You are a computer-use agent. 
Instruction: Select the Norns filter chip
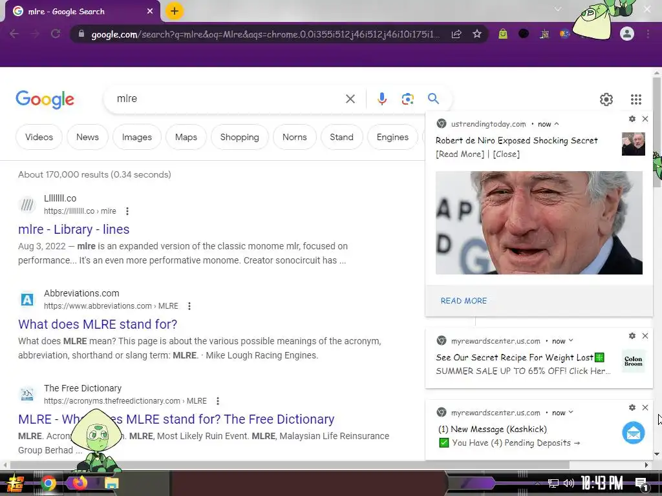tap(295, 137)
